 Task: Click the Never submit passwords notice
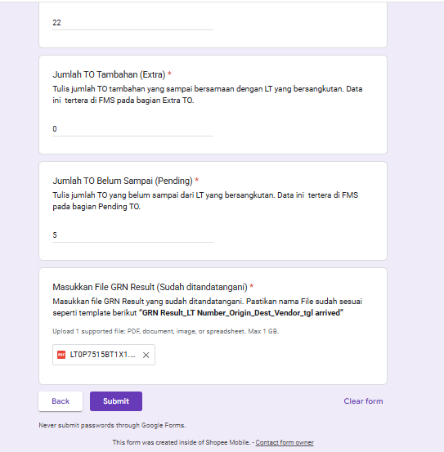pyautogui.click(x=112, y=425)
